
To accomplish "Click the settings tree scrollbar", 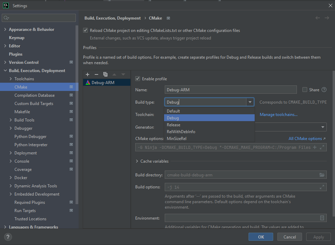I will (77, 115).
